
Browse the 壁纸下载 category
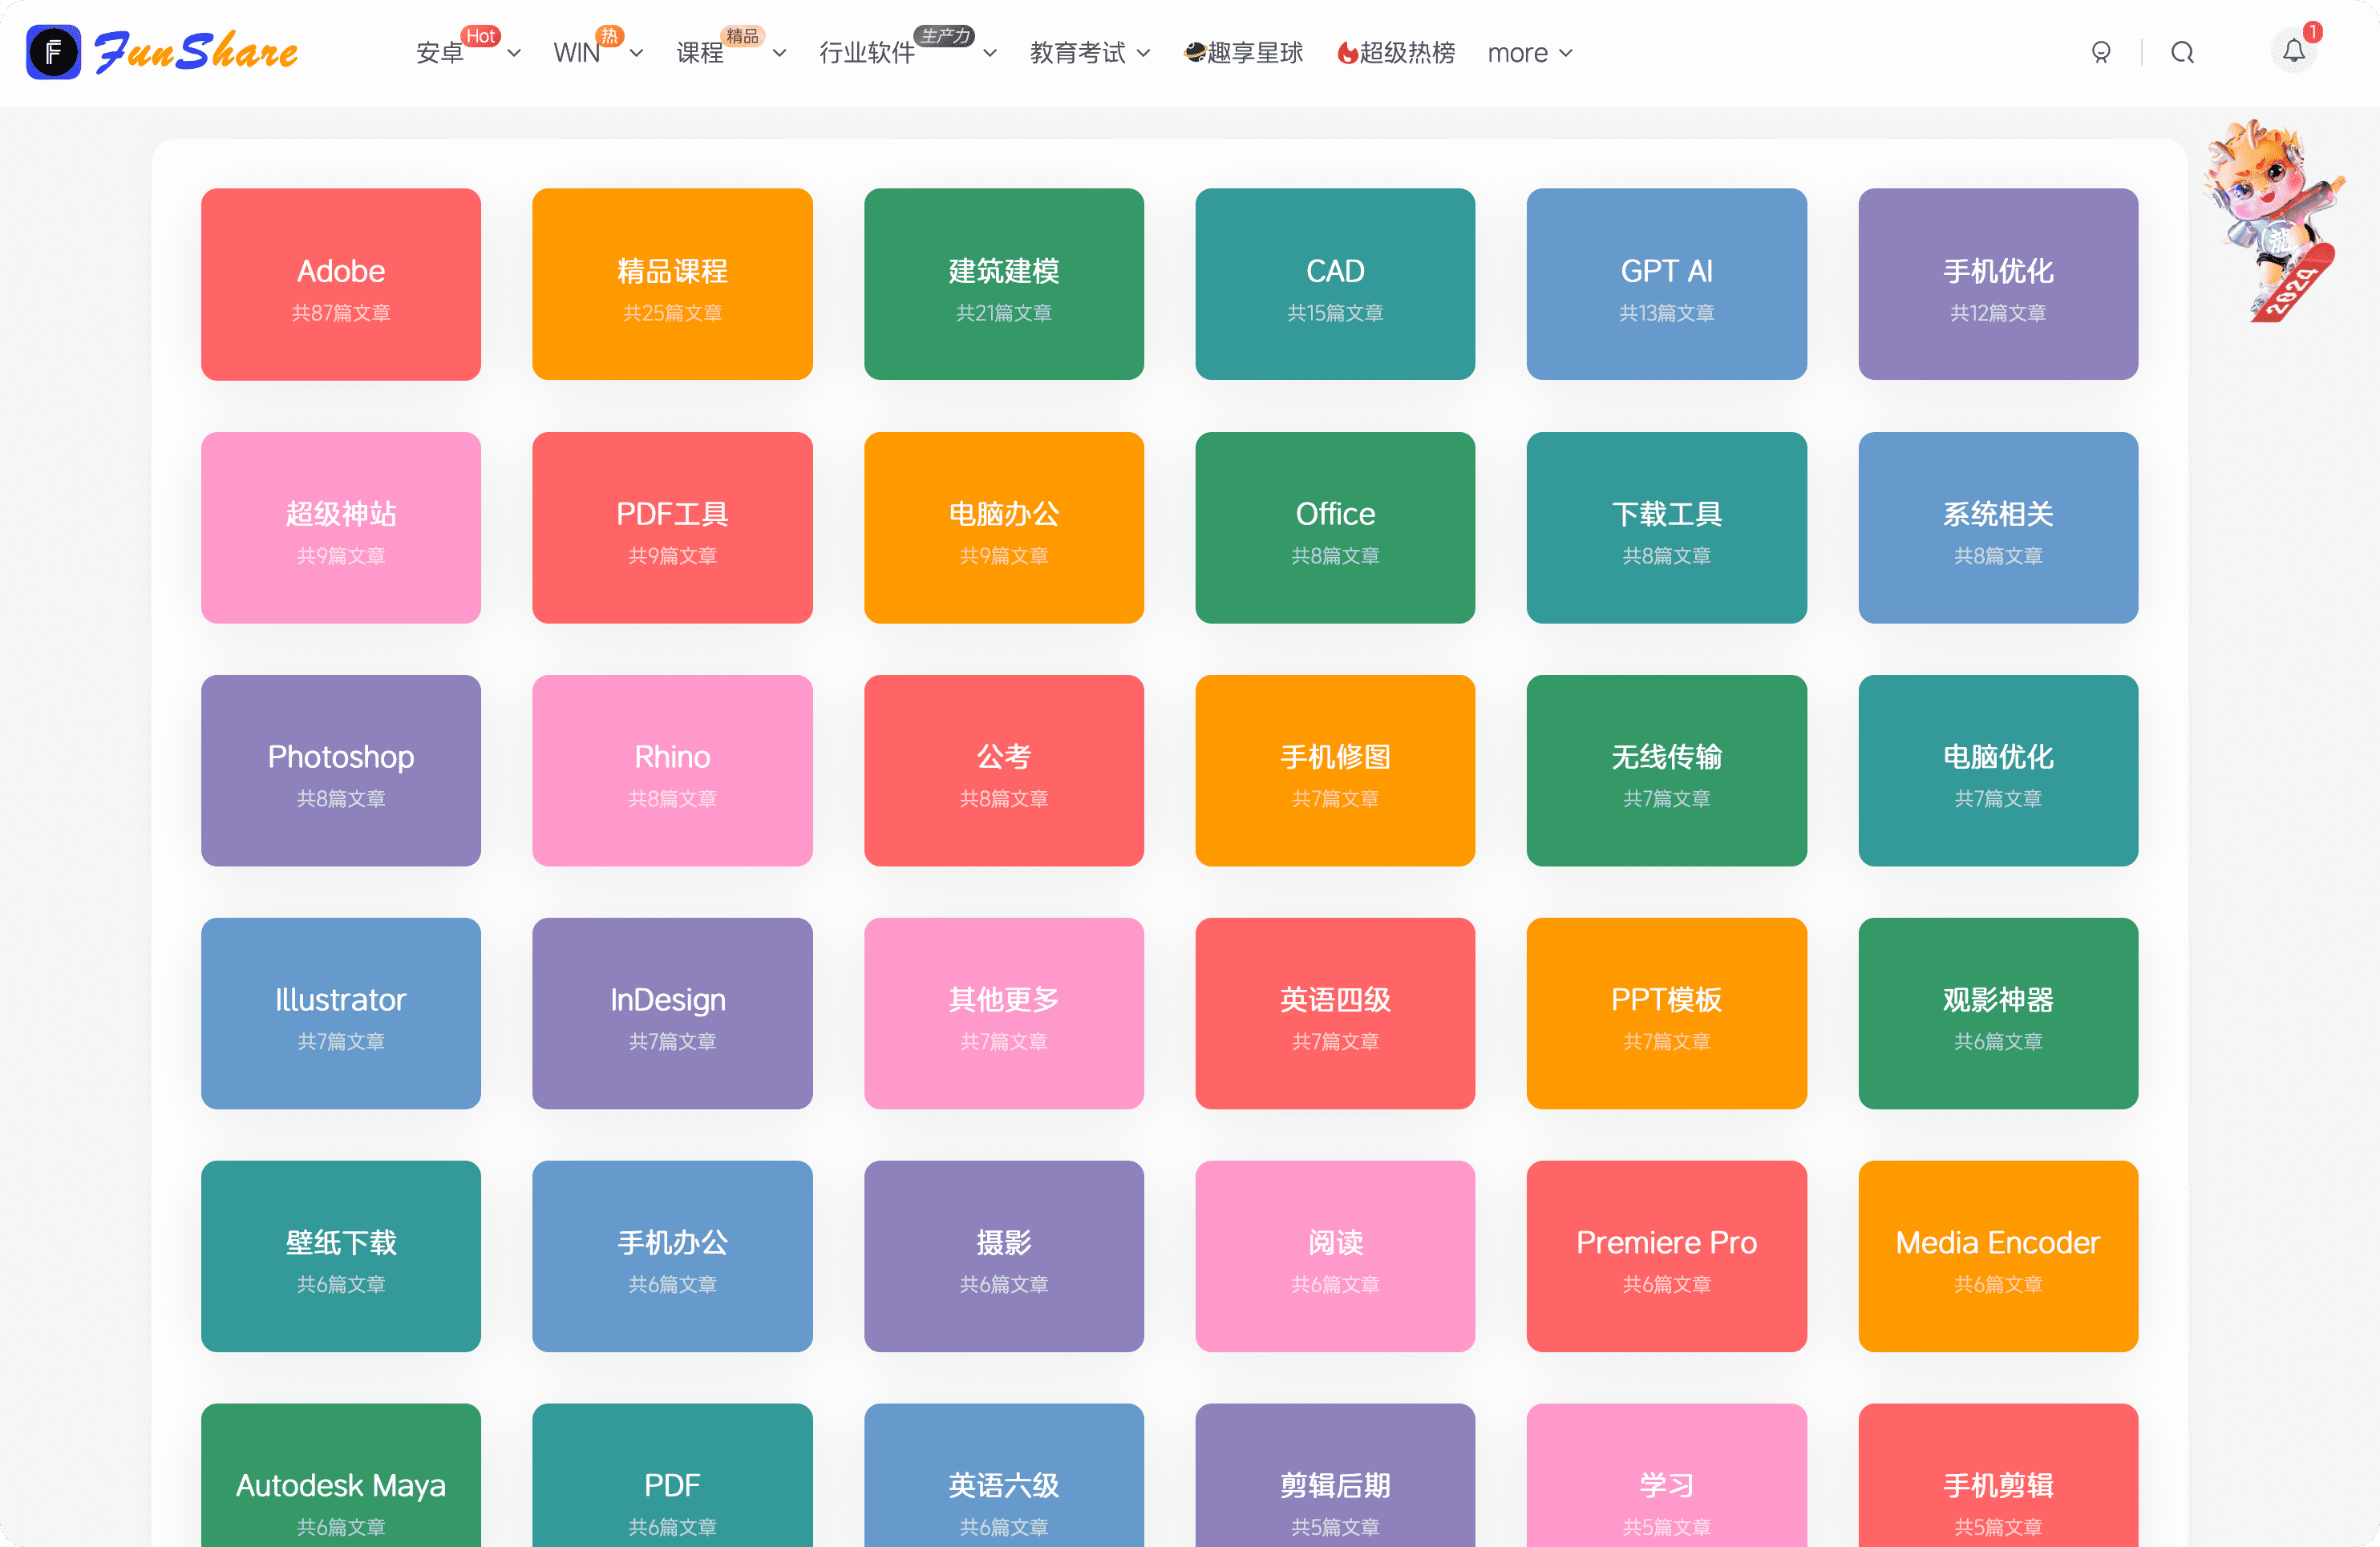pyautogui.click(x=341, y=1256)
